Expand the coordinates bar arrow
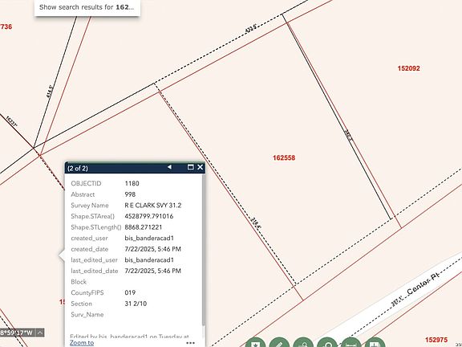The height and width of the screenshot is (347, 462). click(x=40, y=333)
